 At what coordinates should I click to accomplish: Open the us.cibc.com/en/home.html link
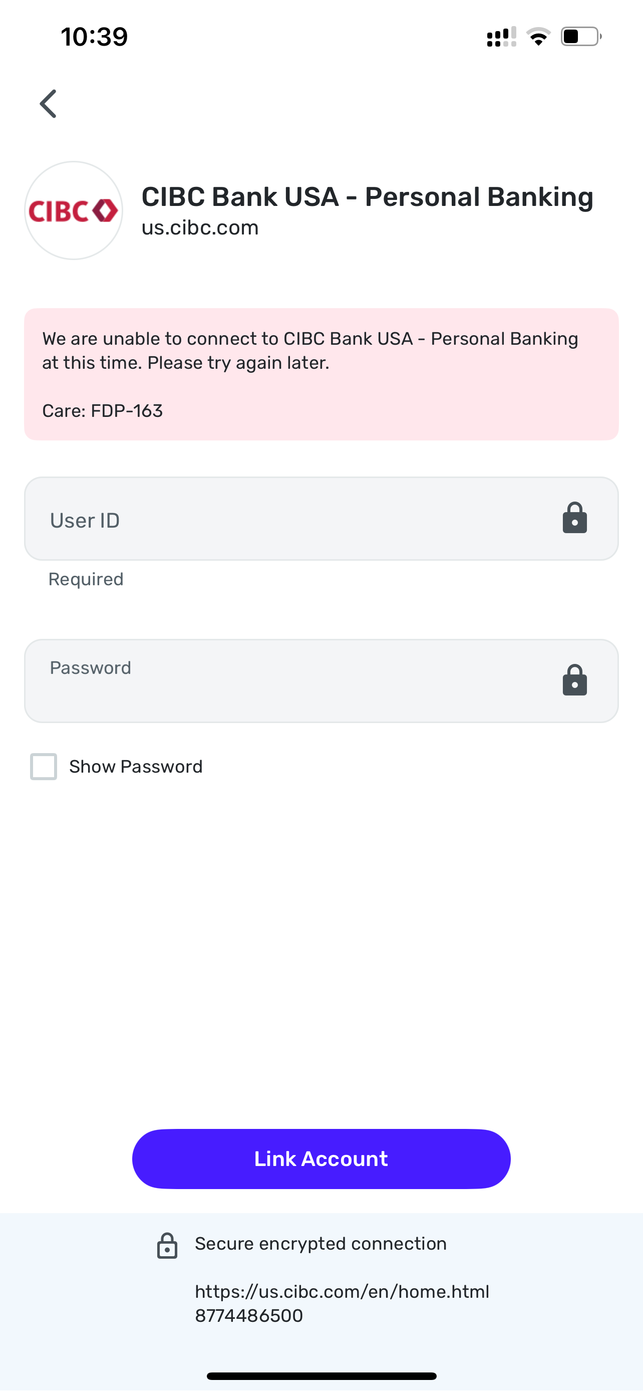click(343, 1291)
